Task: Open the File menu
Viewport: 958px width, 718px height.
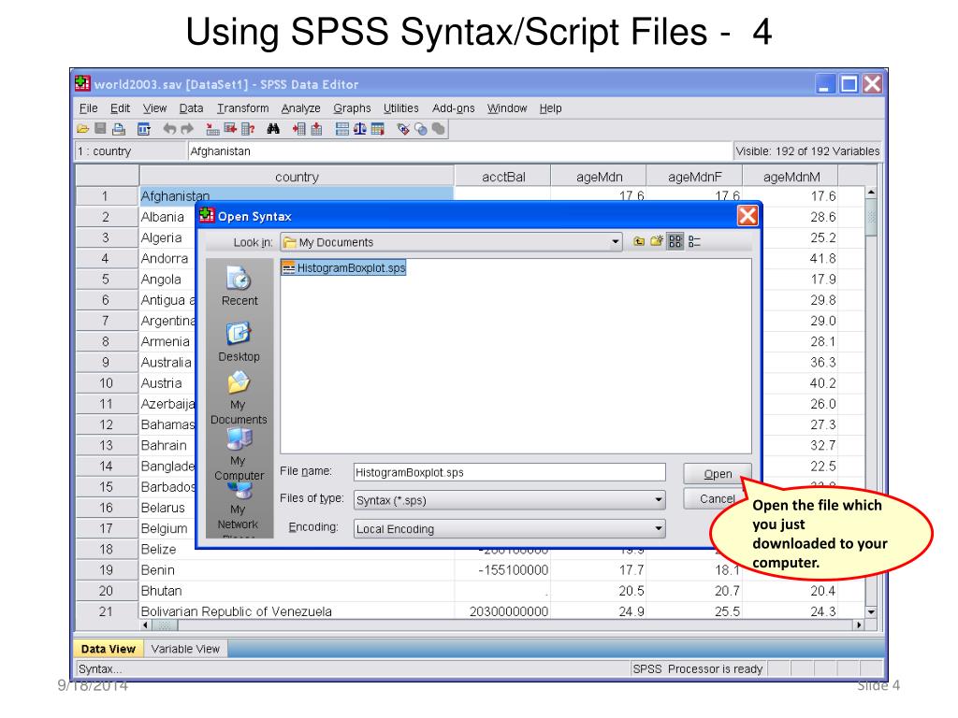Action: (x=89, y=108)
